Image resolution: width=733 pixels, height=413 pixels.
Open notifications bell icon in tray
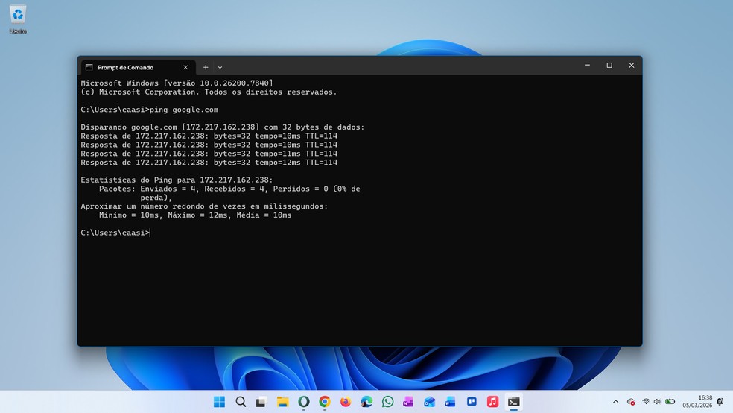pyautogui.click(x=720, y=402)
